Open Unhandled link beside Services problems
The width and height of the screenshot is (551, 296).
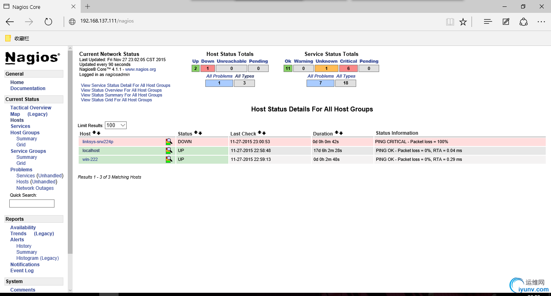click(50, 176)
